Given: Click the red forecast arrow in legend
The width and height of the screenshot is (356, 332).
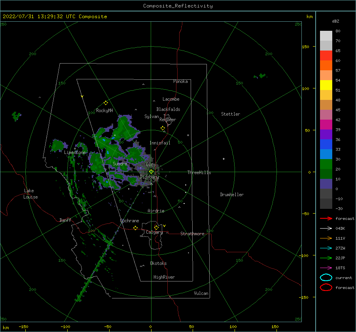Looking at the screenshot, I should (x=326, y=218).
